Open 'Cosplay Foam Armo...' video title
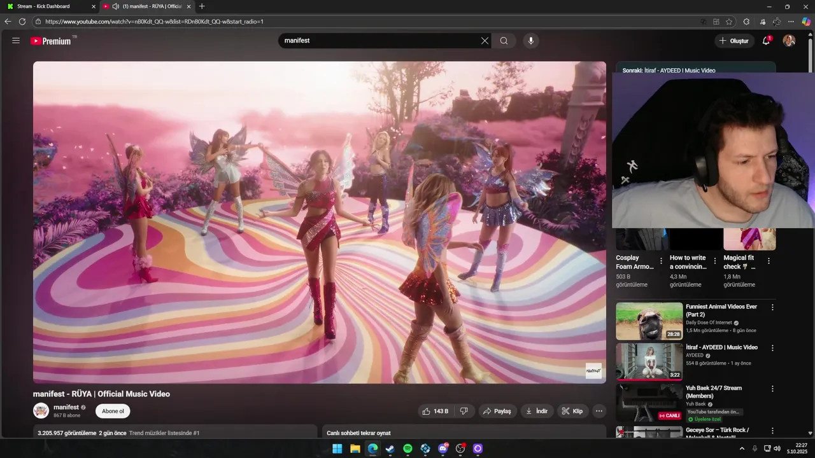The width and height of the screenshot is (815, 458). (x=635, y=262)
